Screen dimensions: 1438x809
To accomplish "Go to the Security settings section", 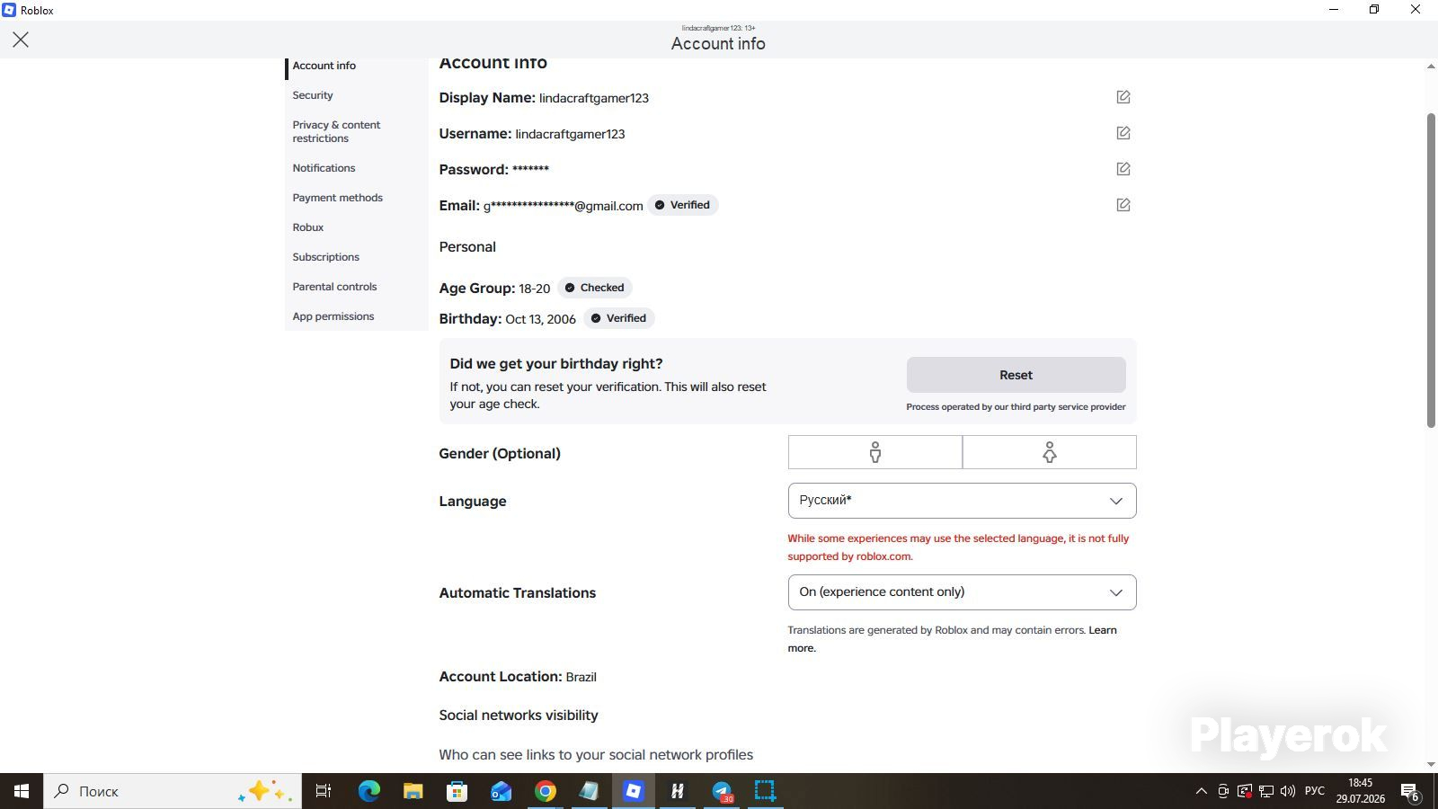I will 313,95.
